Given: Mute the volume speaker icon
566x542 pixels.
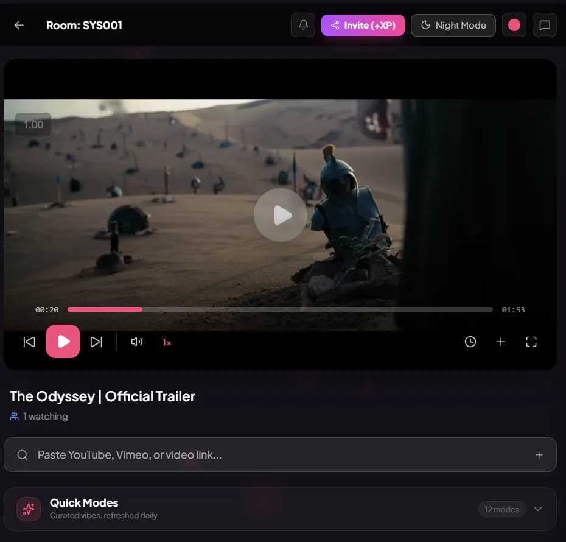Looking at the screenshot, I should 136,342.
